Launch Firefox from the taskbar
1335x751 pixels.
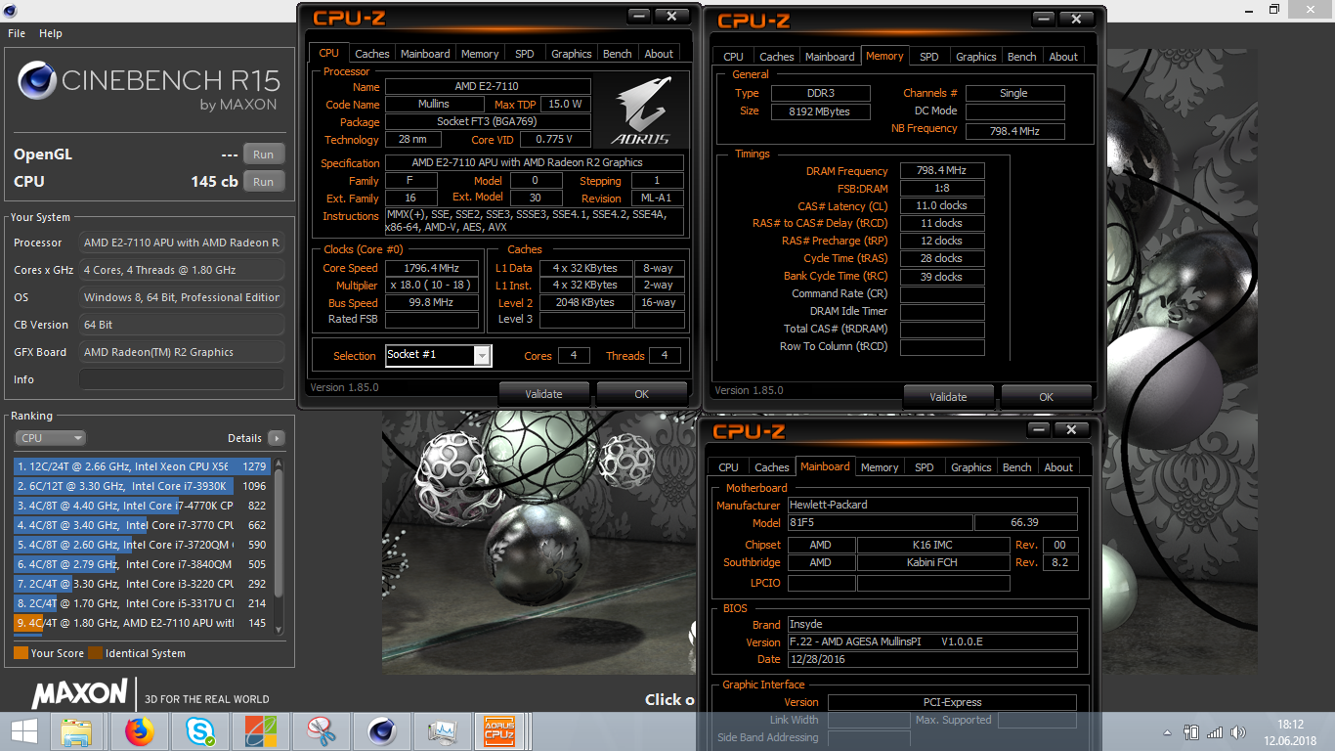click(x=140, y=731)
